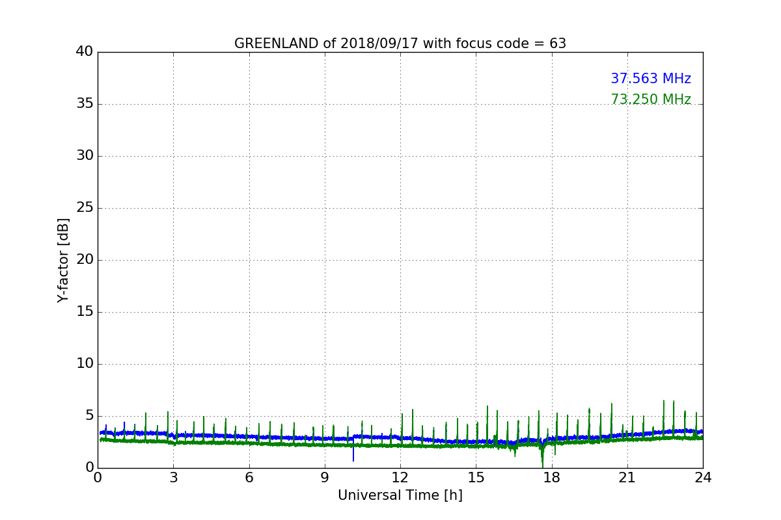The width and height of the screenshot is (781, 520).
Task: Click the plot title mentioning GREENLAND
Action: pos(400,44)
